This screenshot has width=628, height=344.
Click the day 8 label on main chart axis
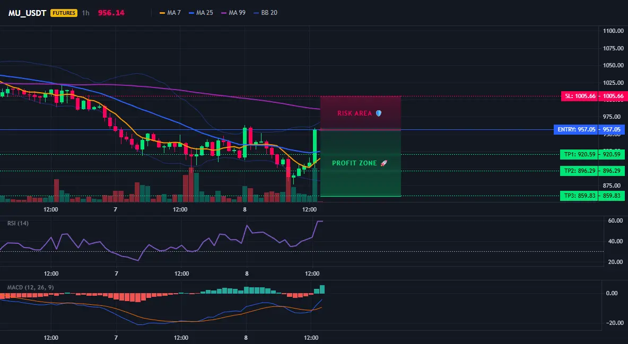click(x=245, y=209)
